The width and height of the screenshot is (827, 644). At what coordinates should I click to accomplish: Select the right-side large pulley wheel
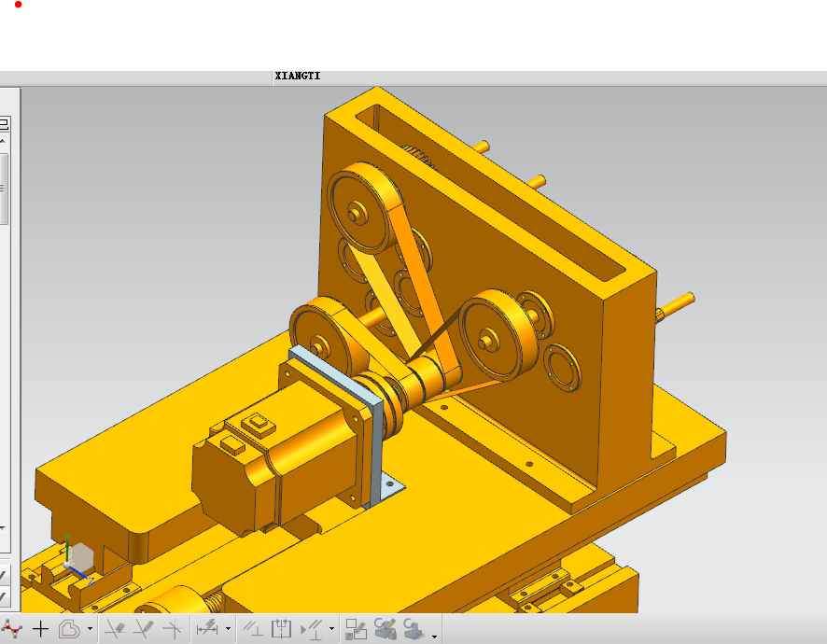(498, 334)
